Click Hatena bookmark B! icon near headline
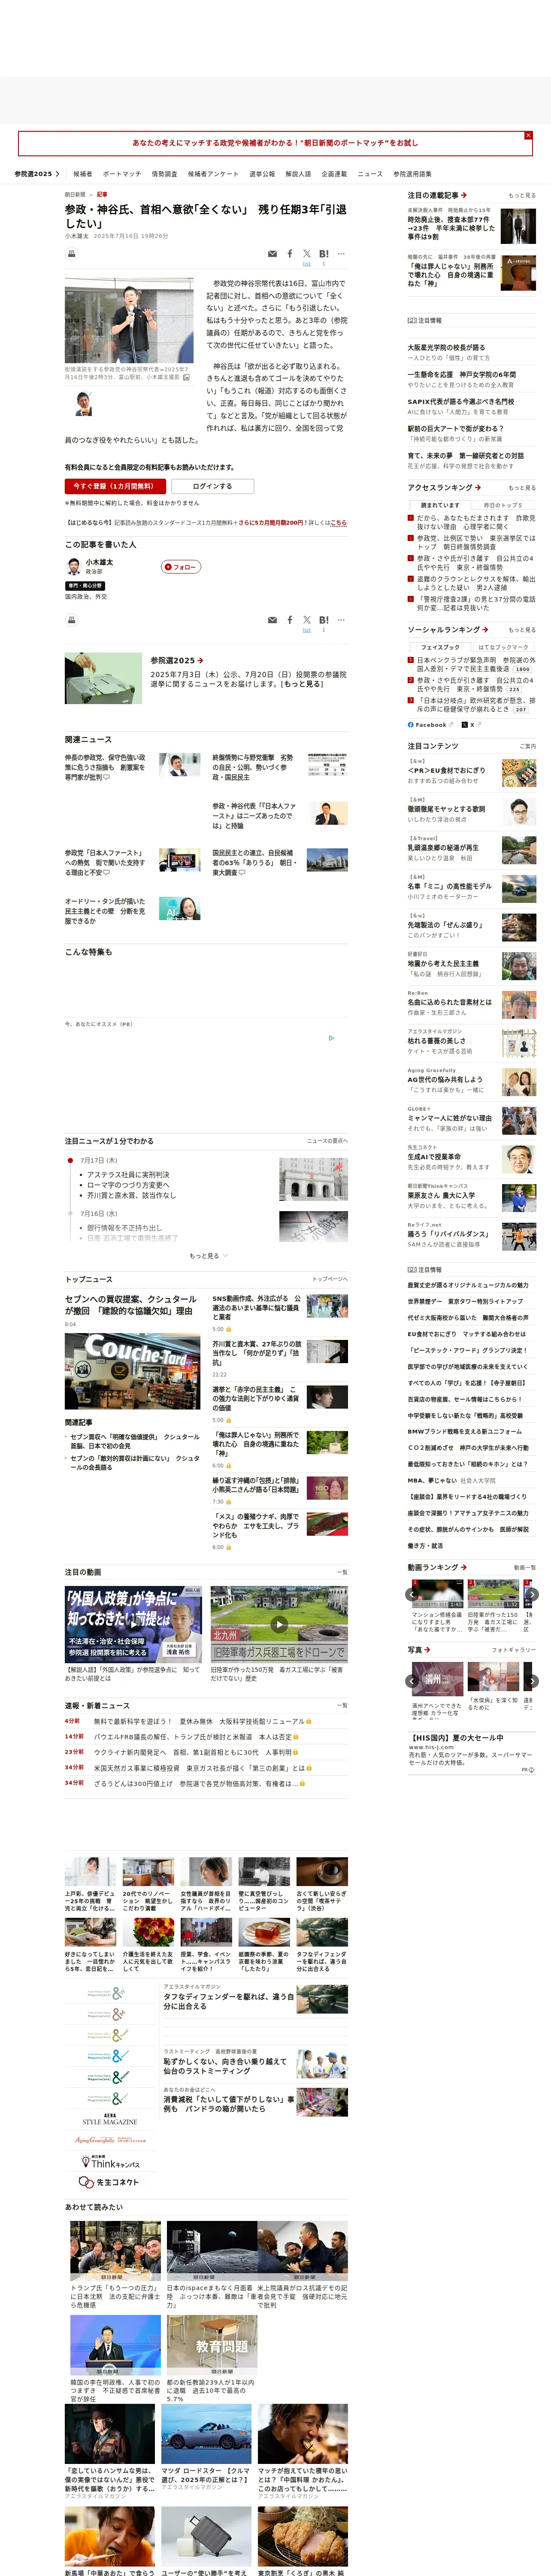Image resolution: width=551 pixels, height=2576 pixels. 324,254
